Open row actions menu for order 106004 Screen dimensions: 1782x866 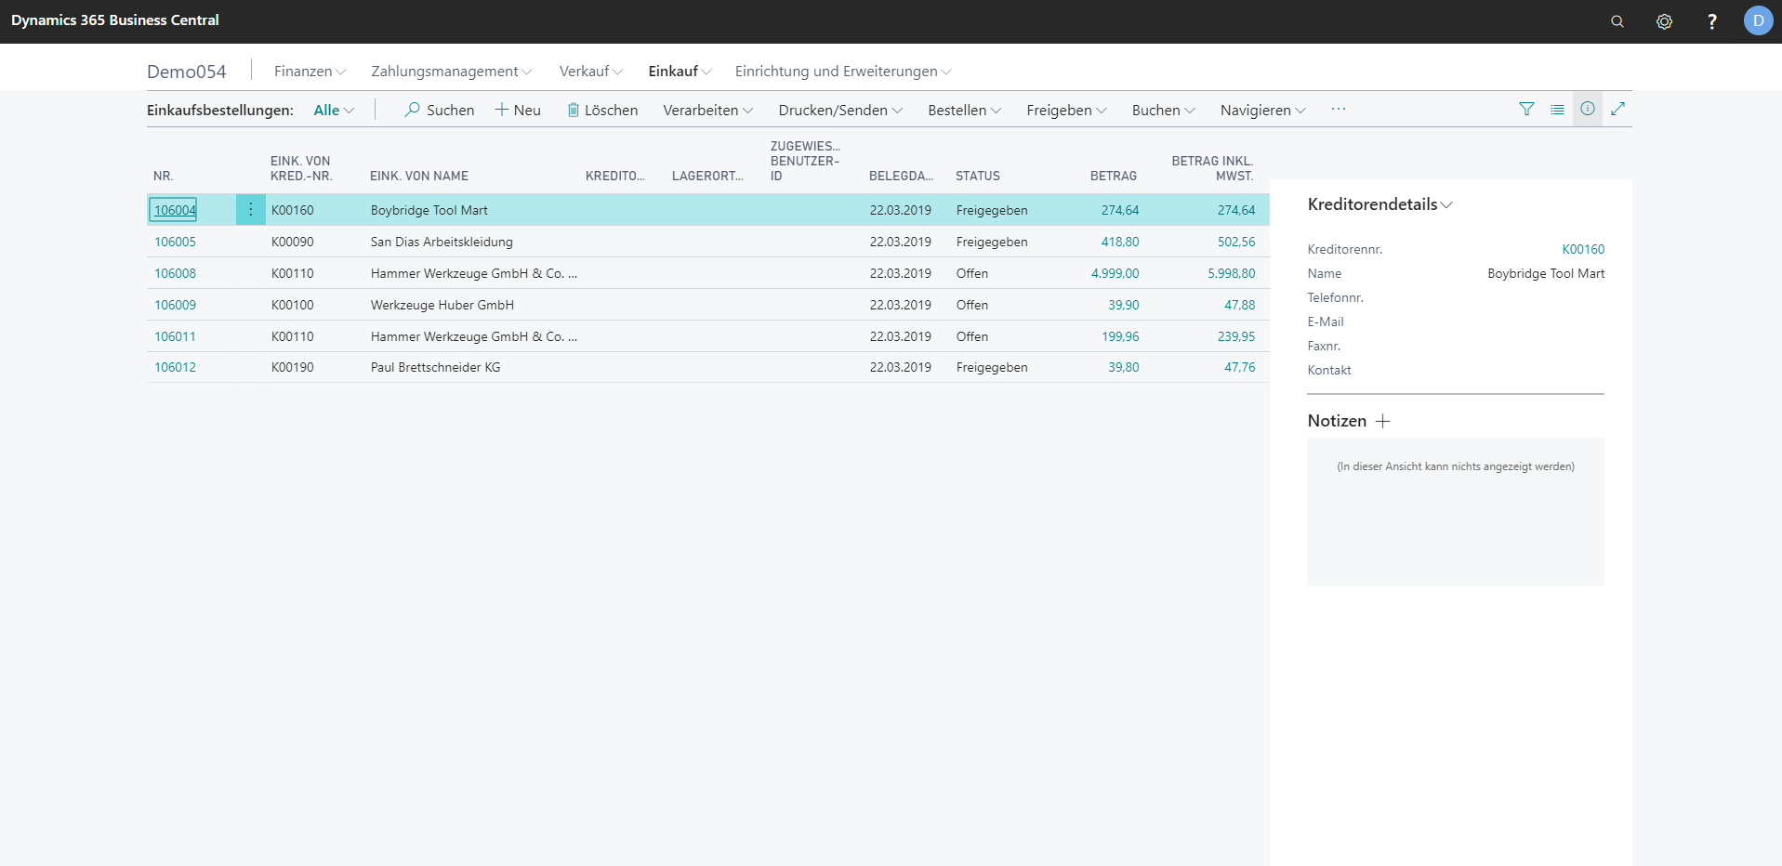(251, 210)
